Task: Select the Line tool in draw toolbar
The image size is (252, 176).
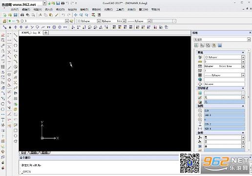Action: (16, 35)
